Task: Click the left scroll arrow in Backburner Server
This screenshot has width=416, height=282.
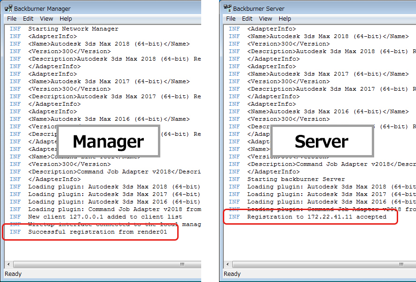Action: click(x=228, y=264)
